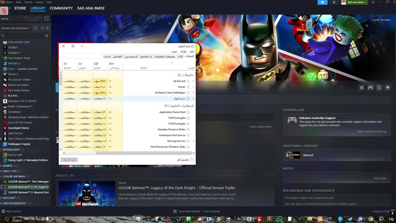Viewport: 396px width, 223px height.
Task: Open the Games and Software dropdown
Action: pos(15,28)
